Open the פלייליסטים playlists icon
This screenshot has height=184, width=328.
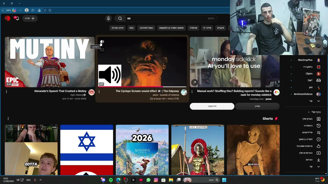click(319, 133)
